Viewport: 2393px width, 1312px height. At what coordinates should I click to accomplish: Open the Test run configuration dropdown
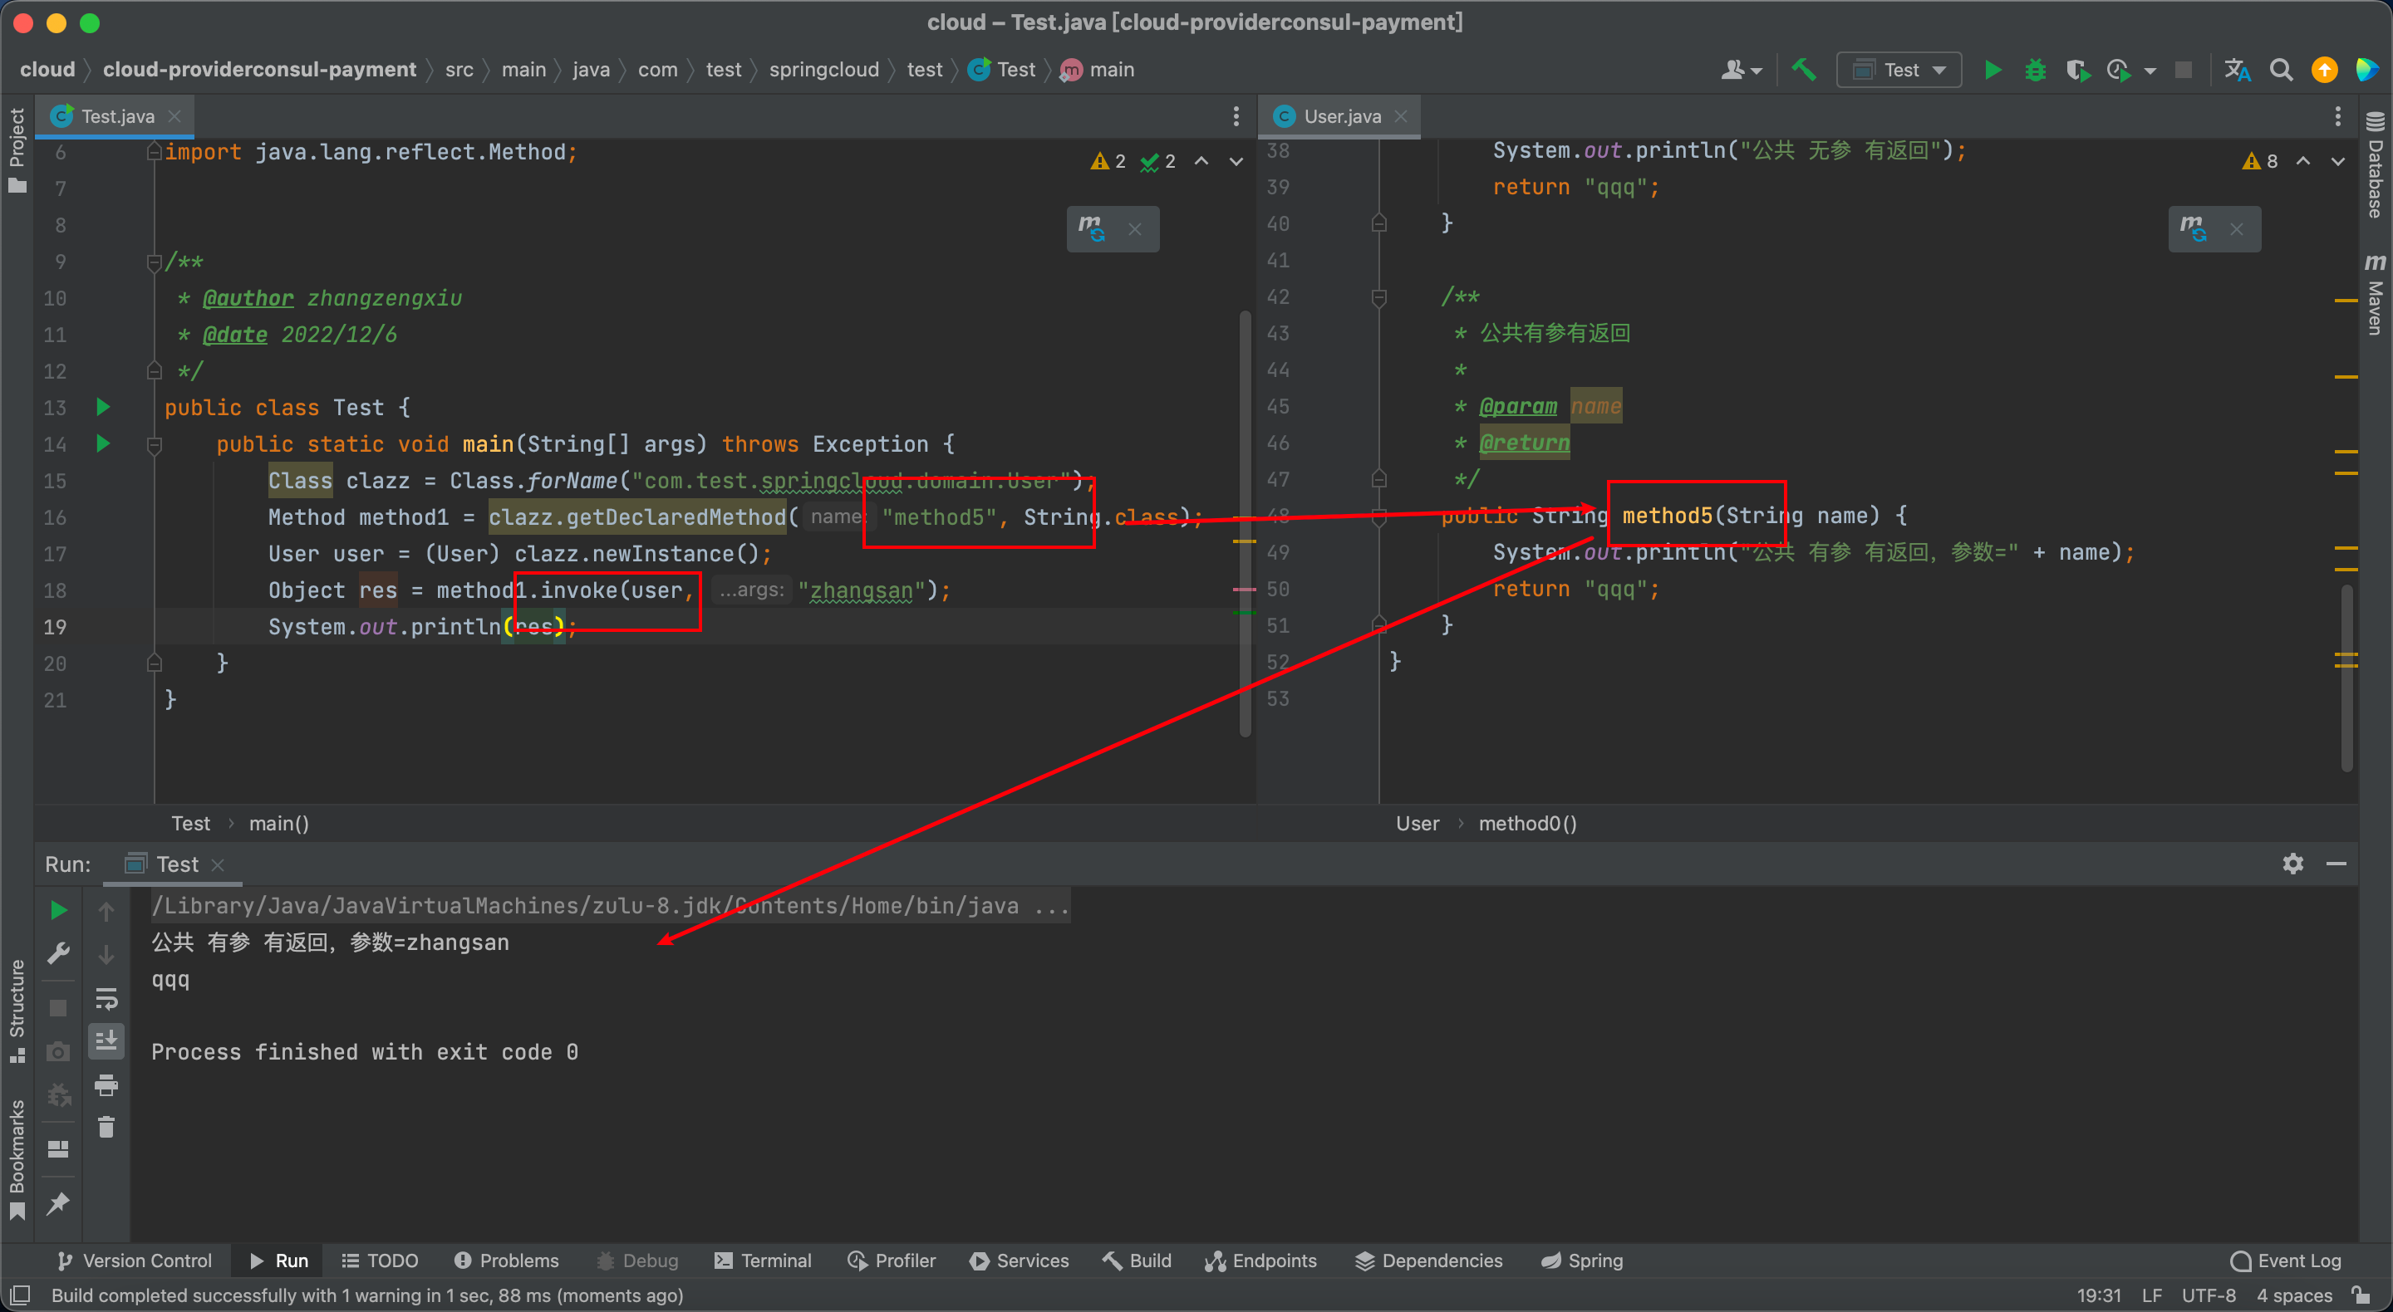(x=1899, y=70)
